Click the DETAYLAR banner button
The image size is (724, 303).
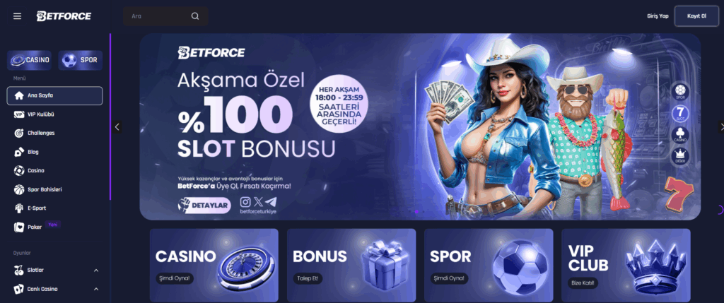coord(204,206)
